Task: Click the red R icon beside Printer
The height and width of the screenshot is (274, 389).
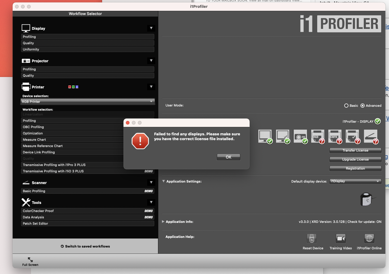Action: (70, 87)
